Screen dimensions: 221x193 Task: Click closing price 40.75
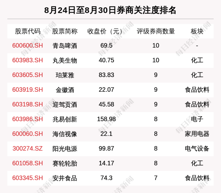tap(106, 60)
